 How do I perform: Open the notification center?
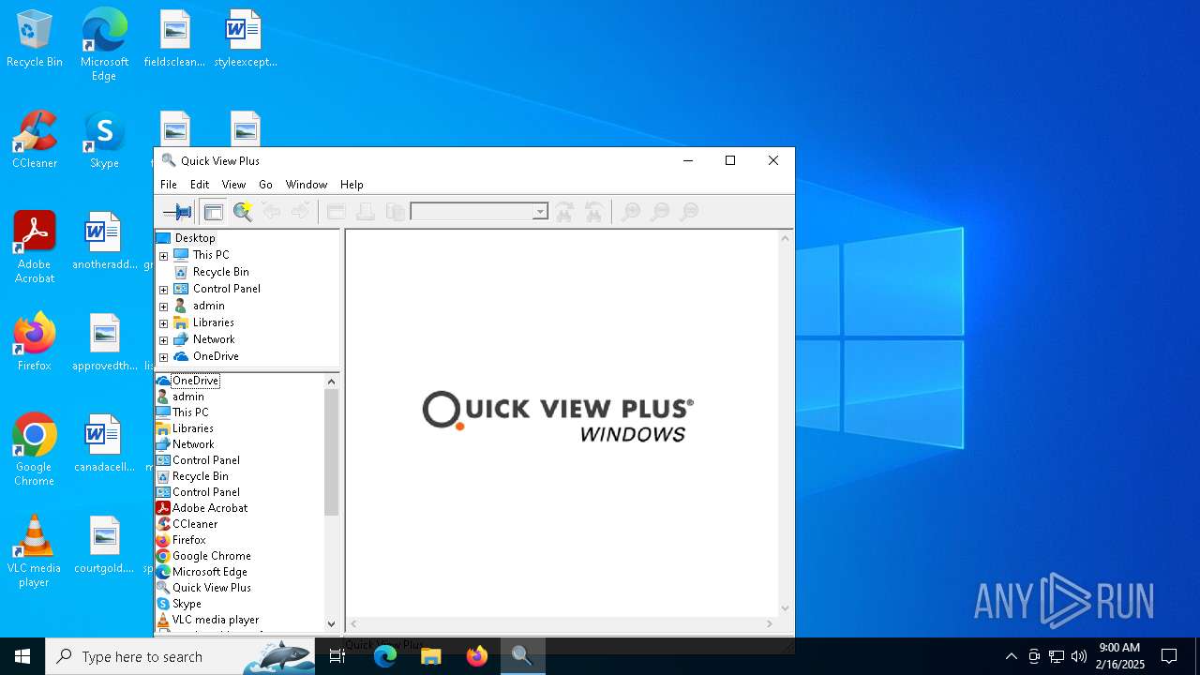(1169, 656)
